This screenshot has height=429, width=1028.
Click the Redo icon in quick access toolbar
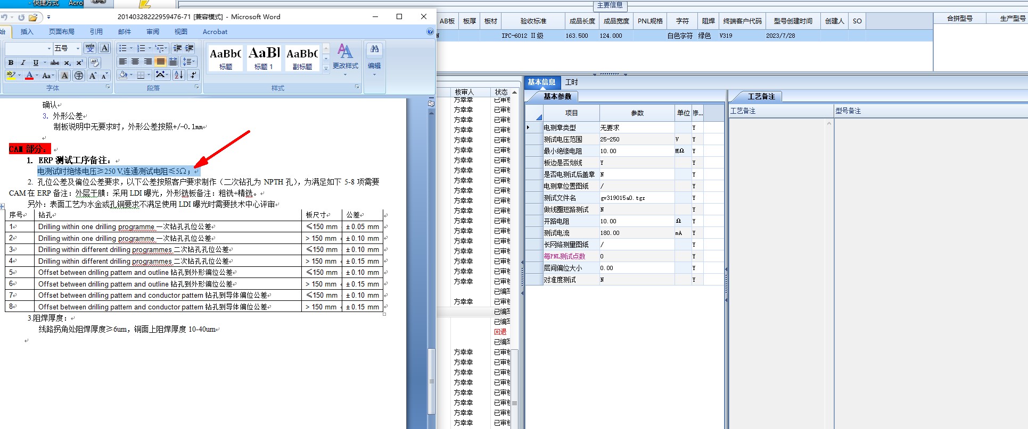[x=21, y=17]
